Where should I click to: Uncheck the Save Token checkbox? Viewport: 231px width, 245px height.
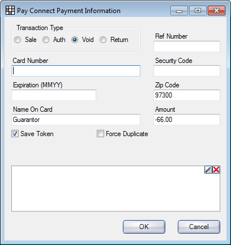pyautogui.click(x=15, y=134)
